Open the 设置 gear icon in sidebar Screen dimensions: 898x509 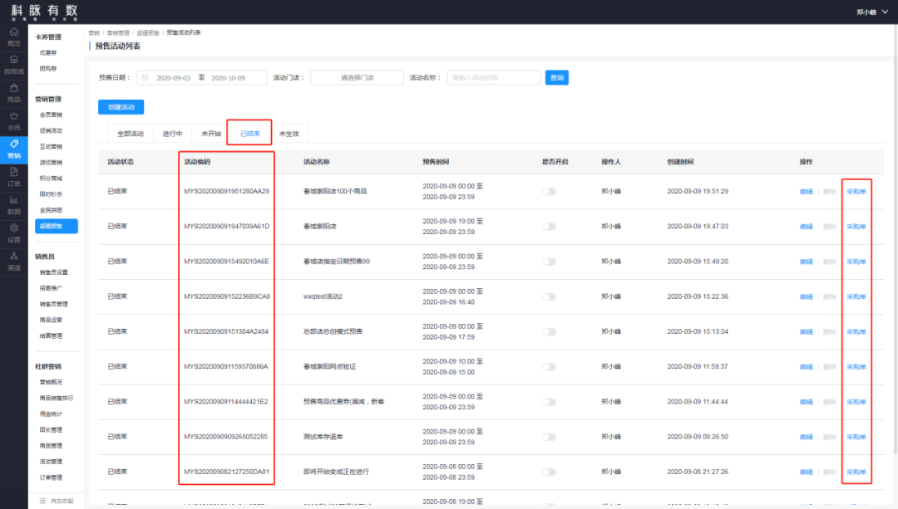14,228
